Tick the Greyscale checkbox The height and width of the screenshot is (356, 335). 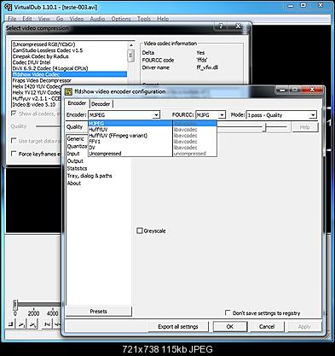coord(140,231)
